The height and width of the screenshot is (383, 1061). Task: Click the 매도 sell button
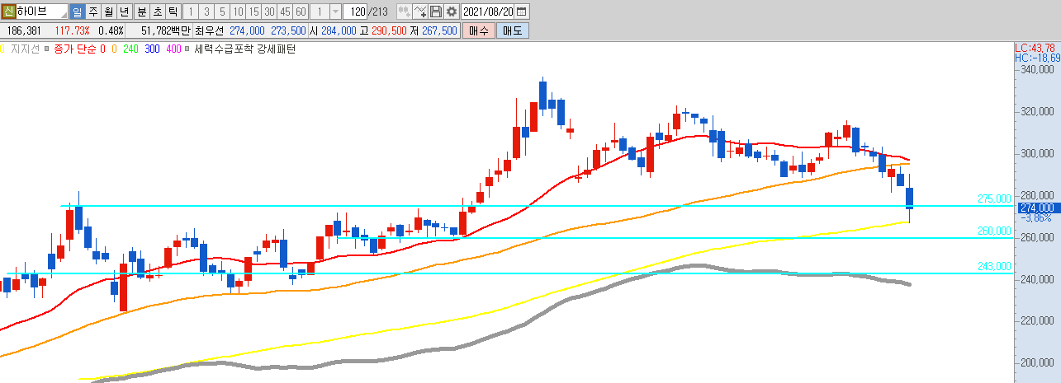(512, 30)
